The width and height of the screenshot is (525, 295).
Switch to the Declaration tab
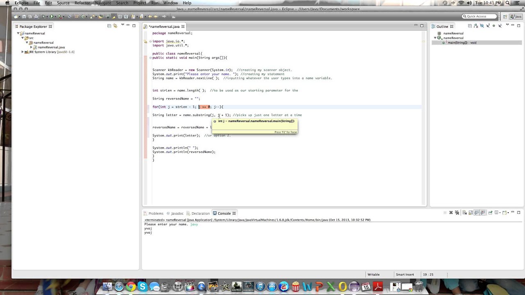pyautogui.click(x=198, y=213)
